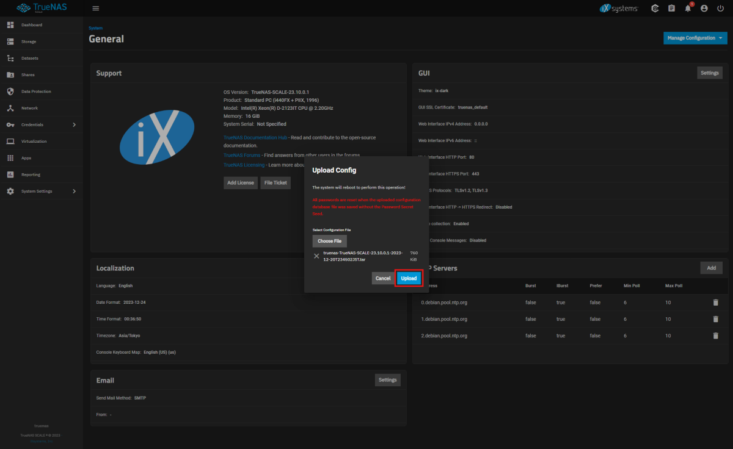Delete the 0.debian.pool.ntp.org server
This screenshot has height=449, width=733.
(715, 302)
